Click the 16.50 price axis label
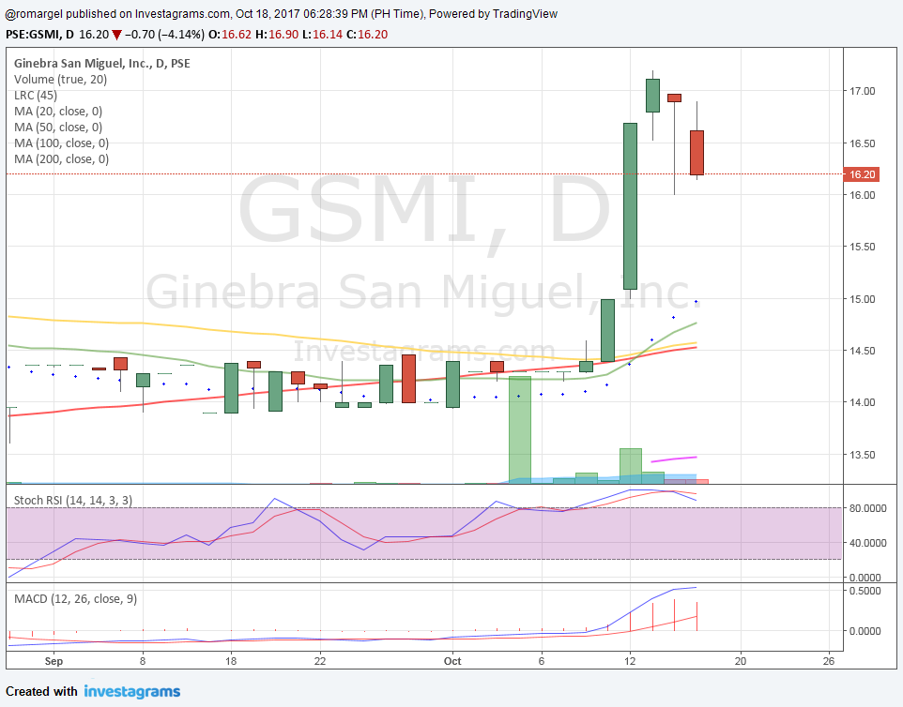903x707 pixels. (862, 143)
